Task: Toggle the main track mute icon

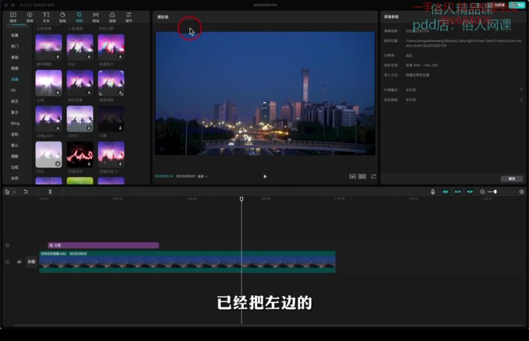Action: [x=19, y=262]
